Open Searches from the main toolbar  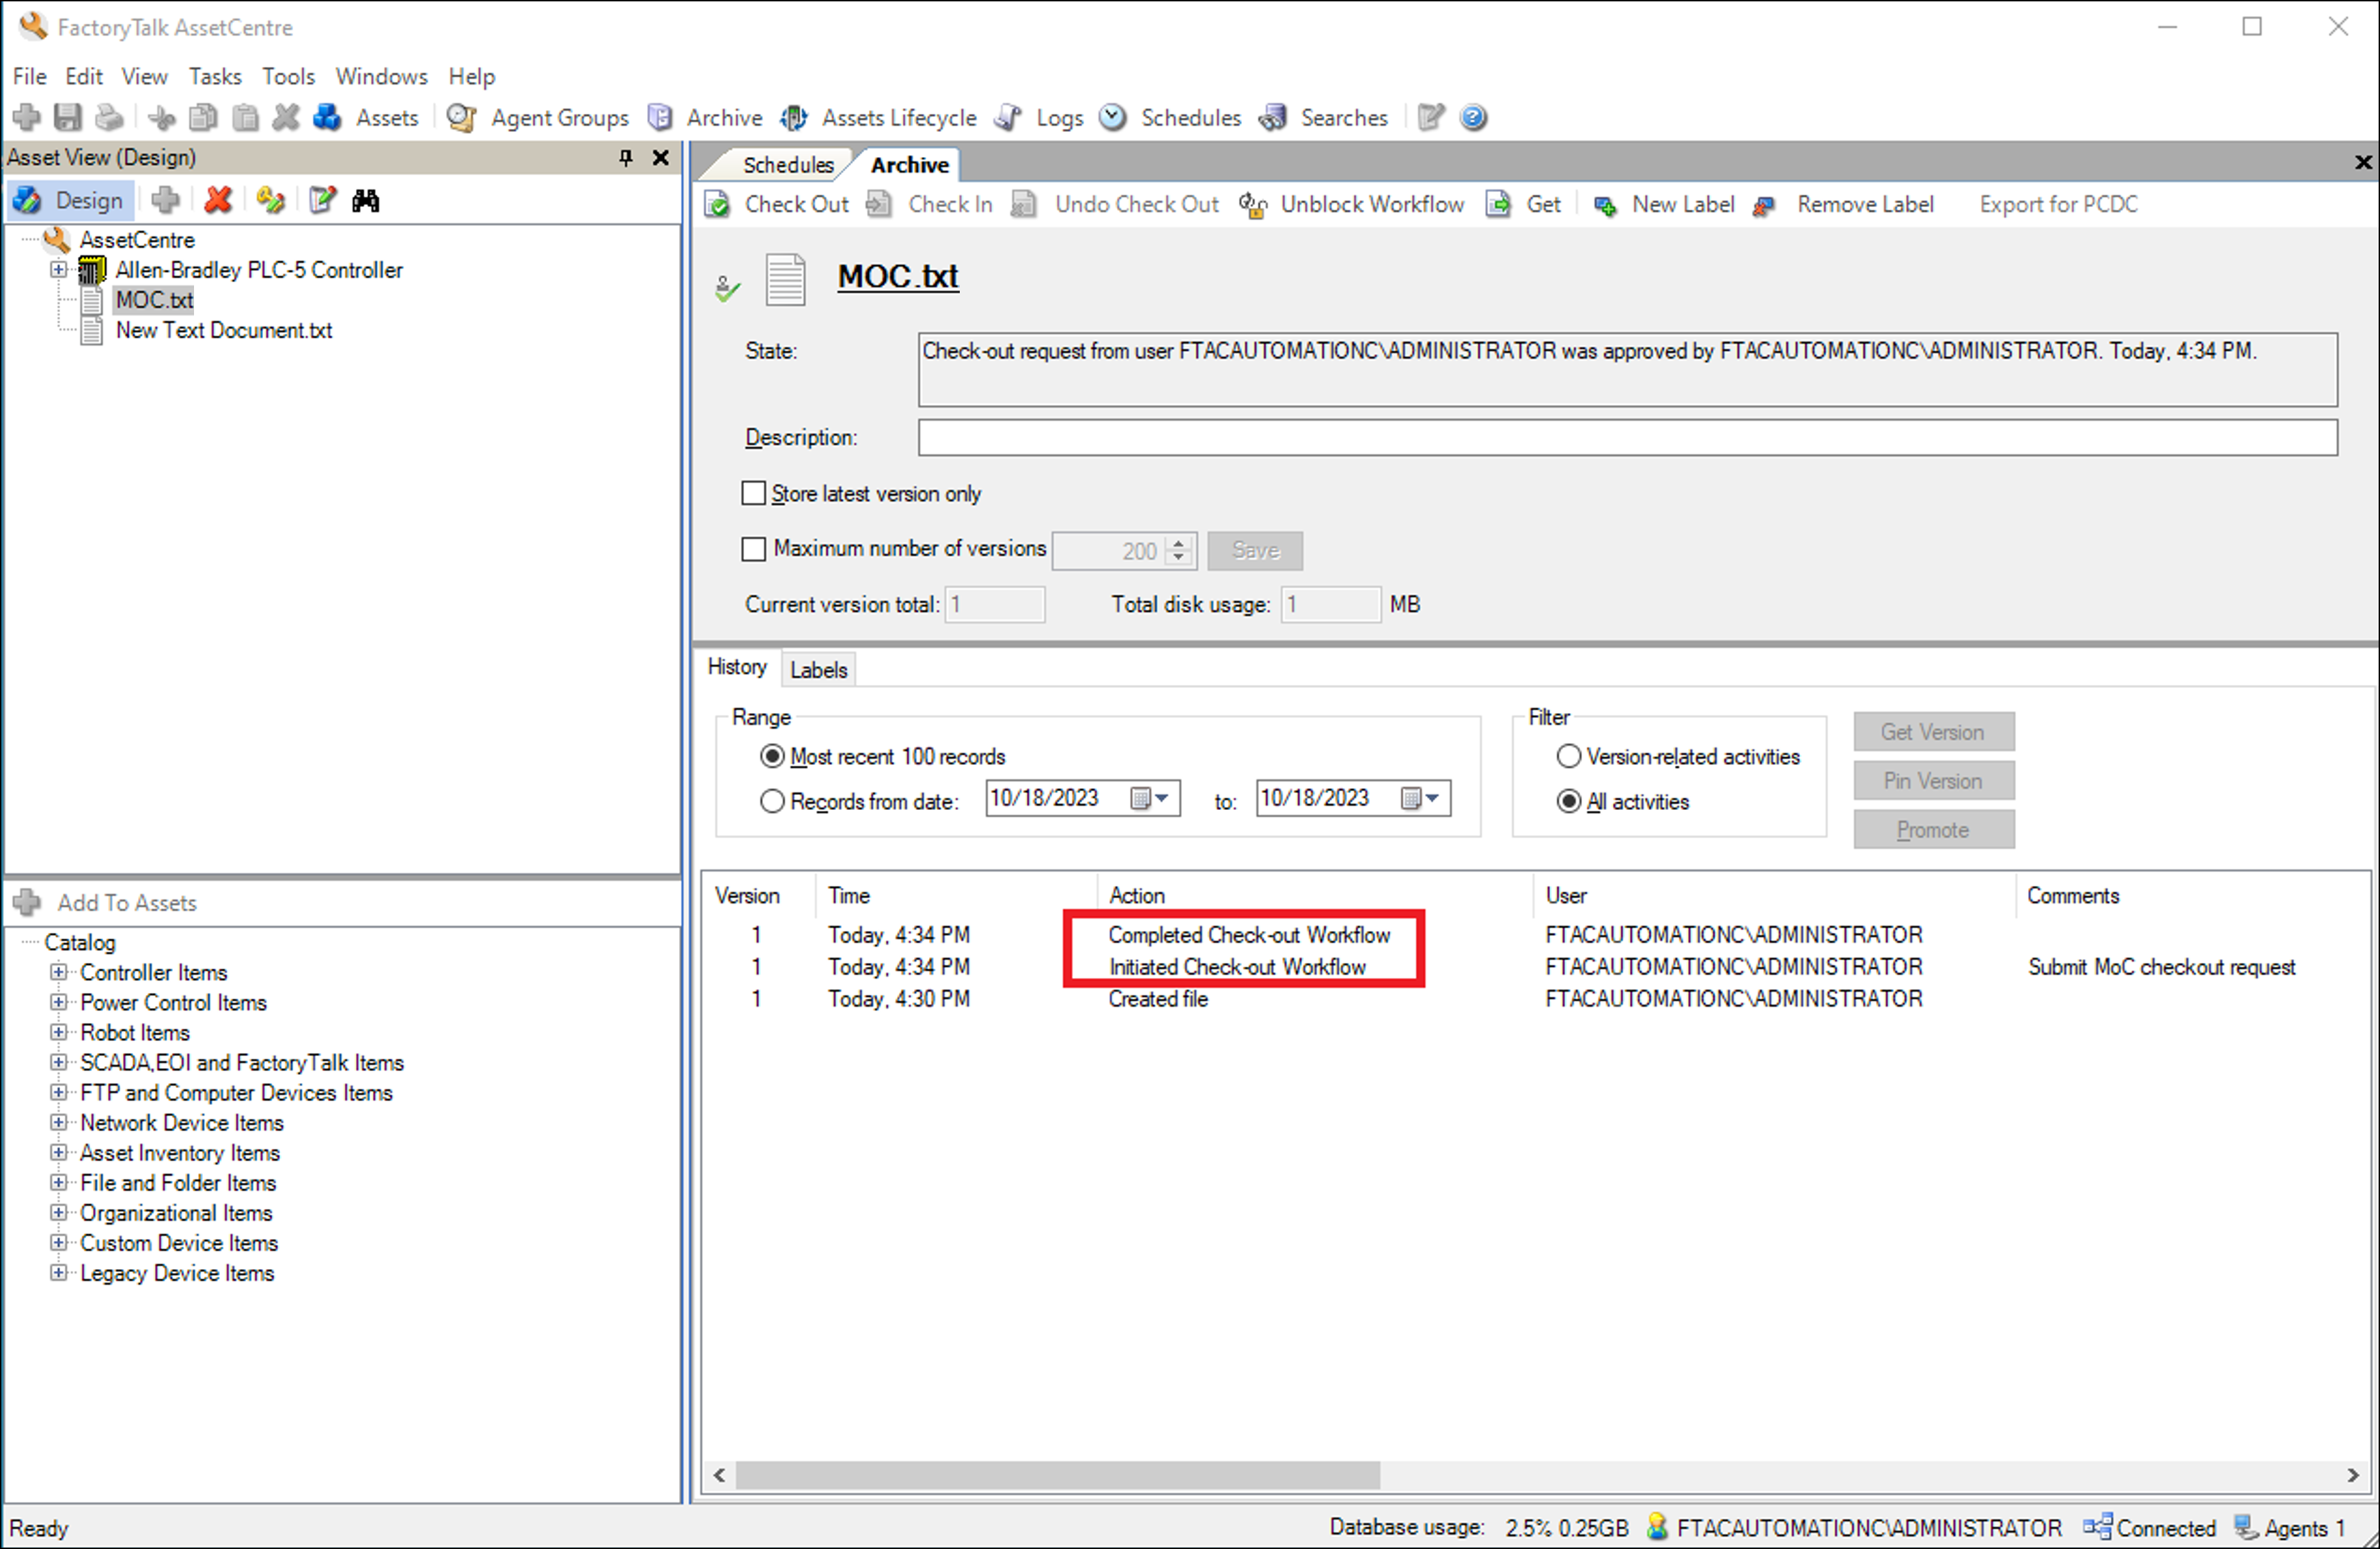pos(1324,118)
